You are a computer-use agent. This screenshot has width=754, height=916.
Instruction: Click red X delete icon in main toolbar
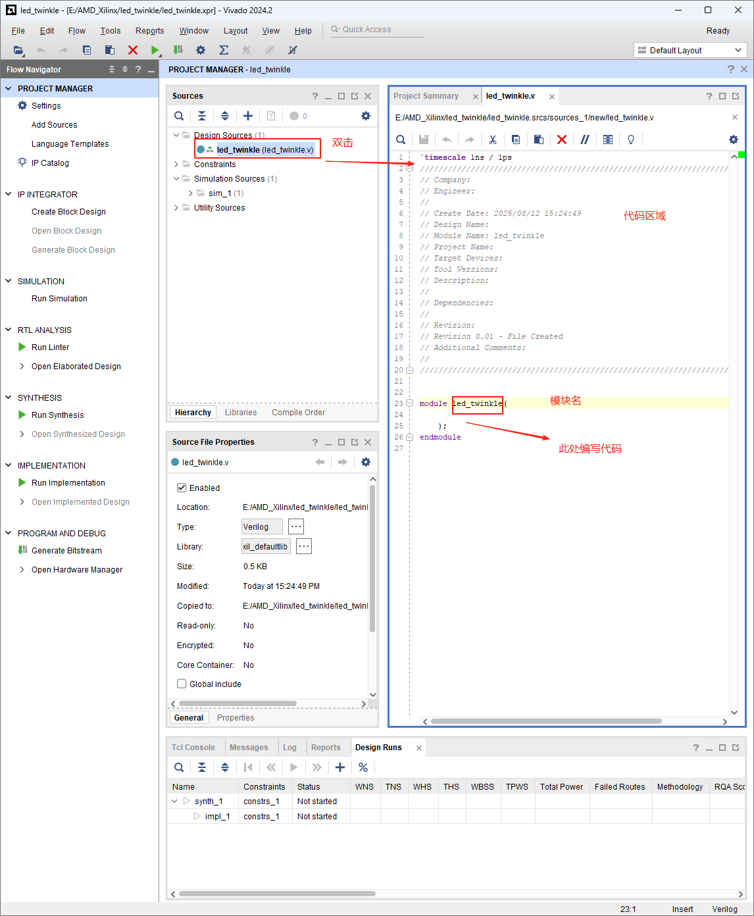click(133, 50)
